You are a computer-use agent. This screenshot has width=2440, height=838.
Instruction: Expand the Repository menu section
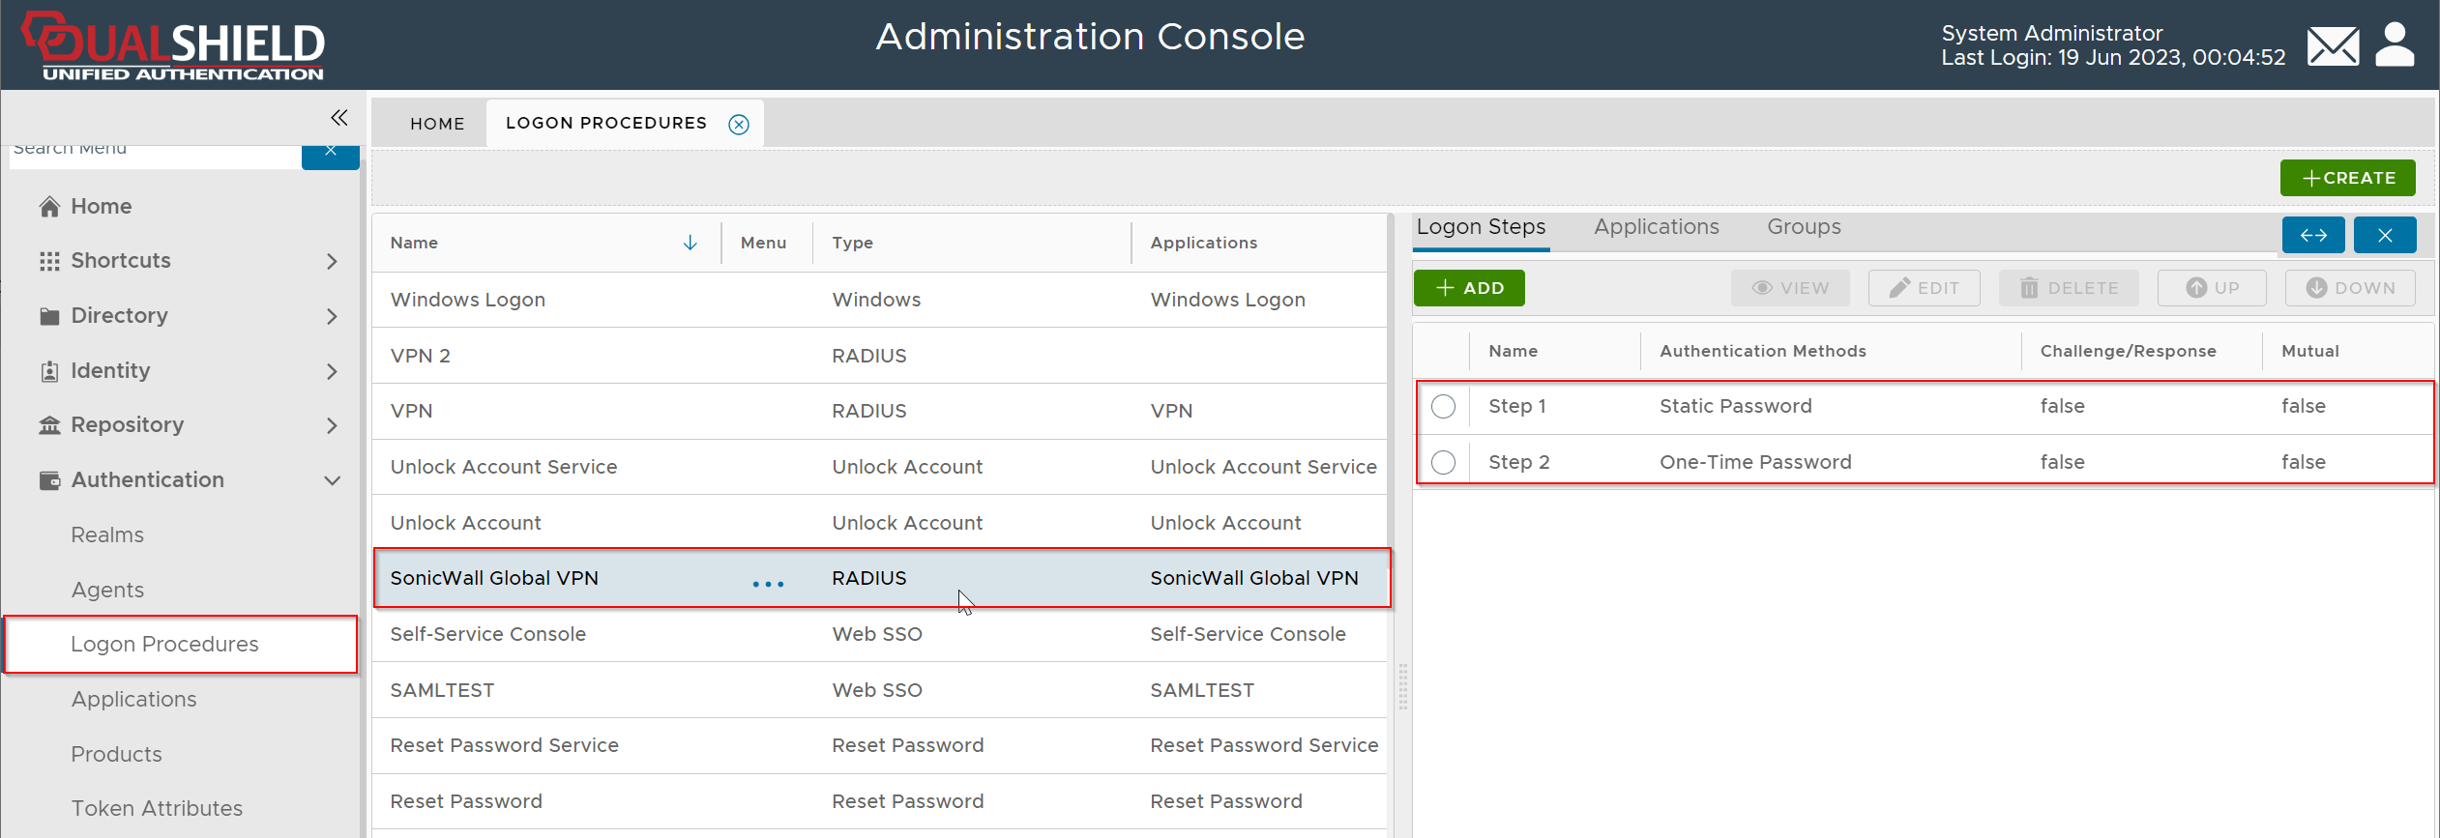coord(332,425)
